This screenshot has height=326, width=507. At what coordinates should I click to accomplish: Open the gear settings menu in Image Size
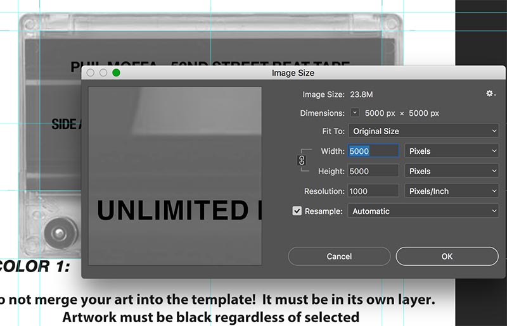click(490, 94)
